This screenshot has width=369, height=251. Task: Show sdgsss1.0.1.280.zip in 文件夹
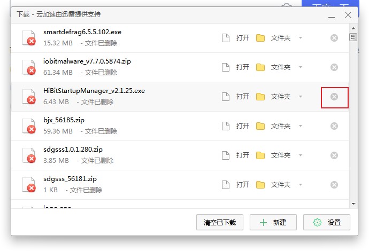pos(273,155)
